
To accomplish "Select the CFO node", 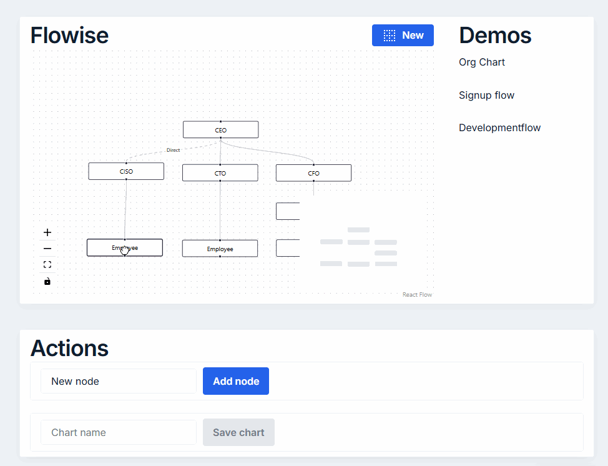I will 314,172.
